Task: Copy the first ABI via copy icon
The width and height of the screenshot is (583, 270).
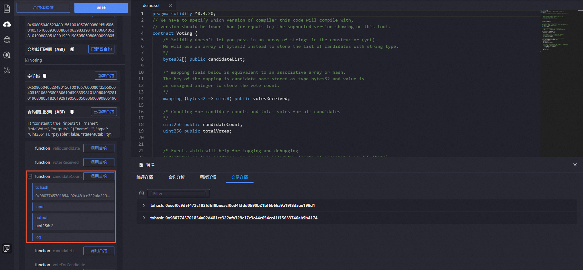Action: [x=72, y=49]
